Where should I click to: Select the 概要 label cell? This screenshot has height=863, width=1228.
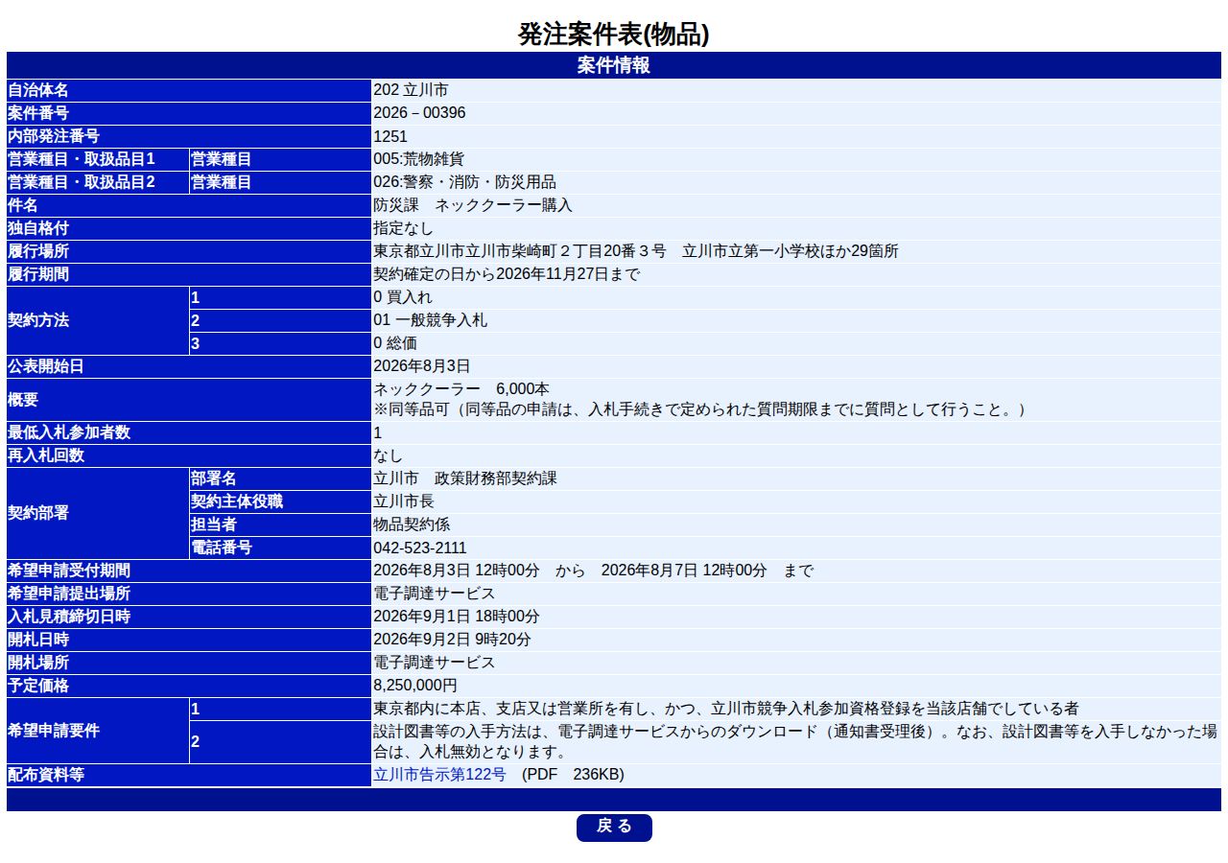point(189,400)
